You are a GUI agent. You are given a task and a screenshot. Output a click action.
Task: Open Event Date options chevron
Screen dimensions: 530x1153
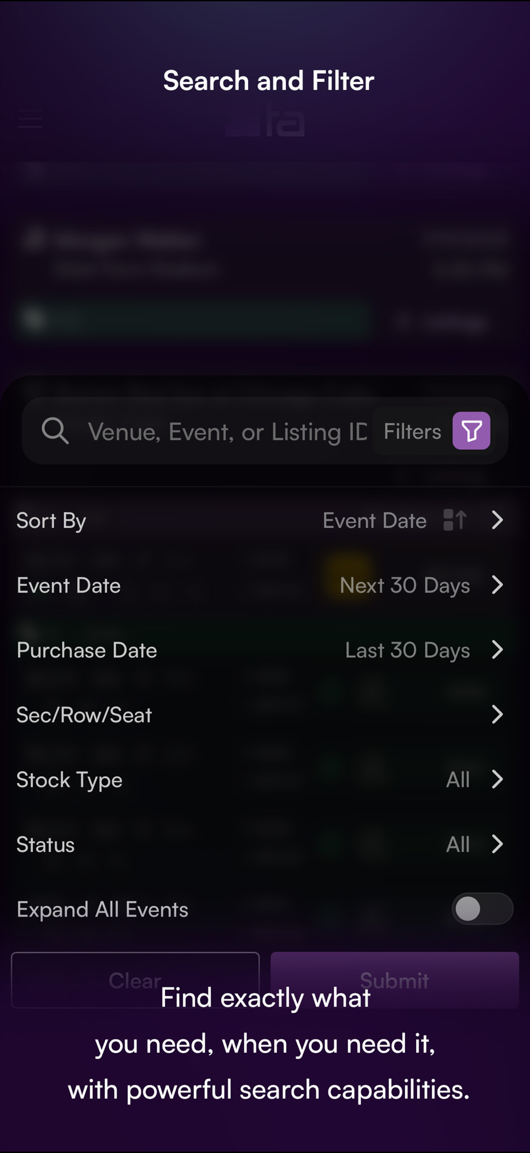pos(497,585)
